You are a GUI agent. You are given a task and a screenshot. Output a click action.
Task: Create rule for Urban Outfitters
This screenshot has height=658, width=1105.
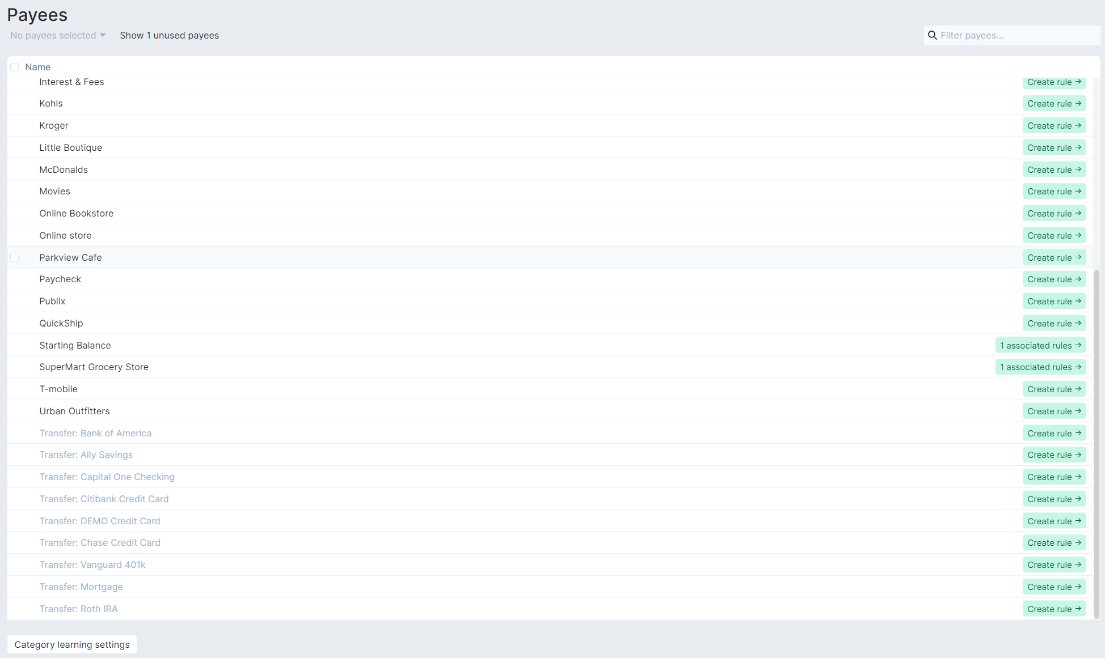(1053, 411)
